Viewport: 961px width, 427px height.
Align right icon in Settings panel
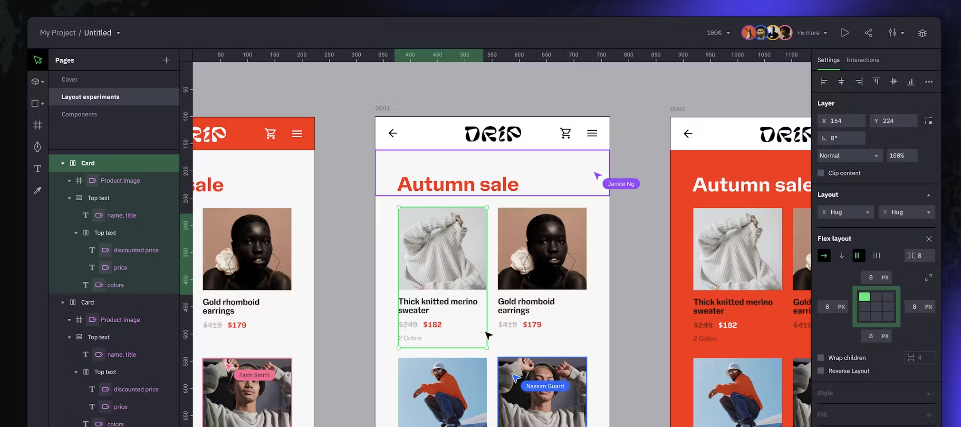[x=859, y=82]
